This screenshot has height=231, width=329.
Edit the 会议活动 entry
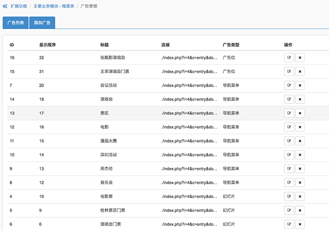(289, 85)
